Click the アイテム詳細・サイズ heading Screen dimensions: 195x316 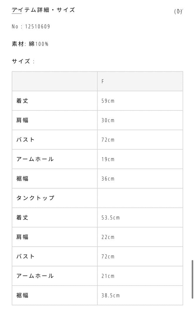pos(43,10)
